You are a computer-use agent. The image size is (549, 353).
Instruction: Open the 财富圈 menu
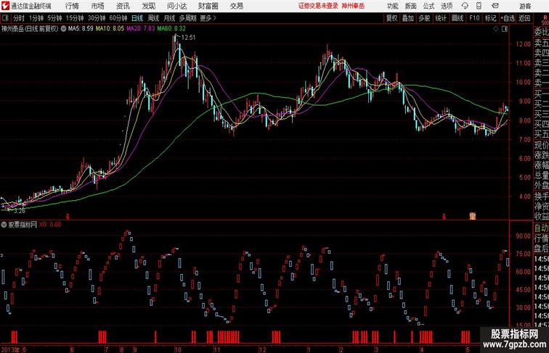click(208, 6)
